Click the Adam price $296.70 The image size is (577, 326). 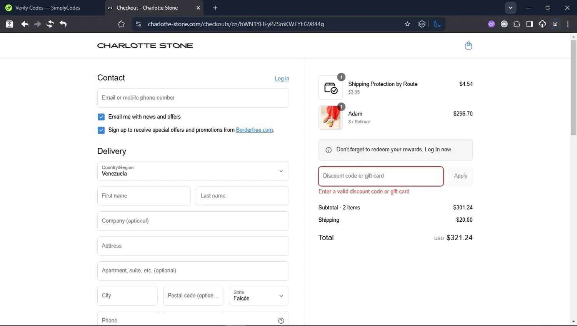[463, 114]
